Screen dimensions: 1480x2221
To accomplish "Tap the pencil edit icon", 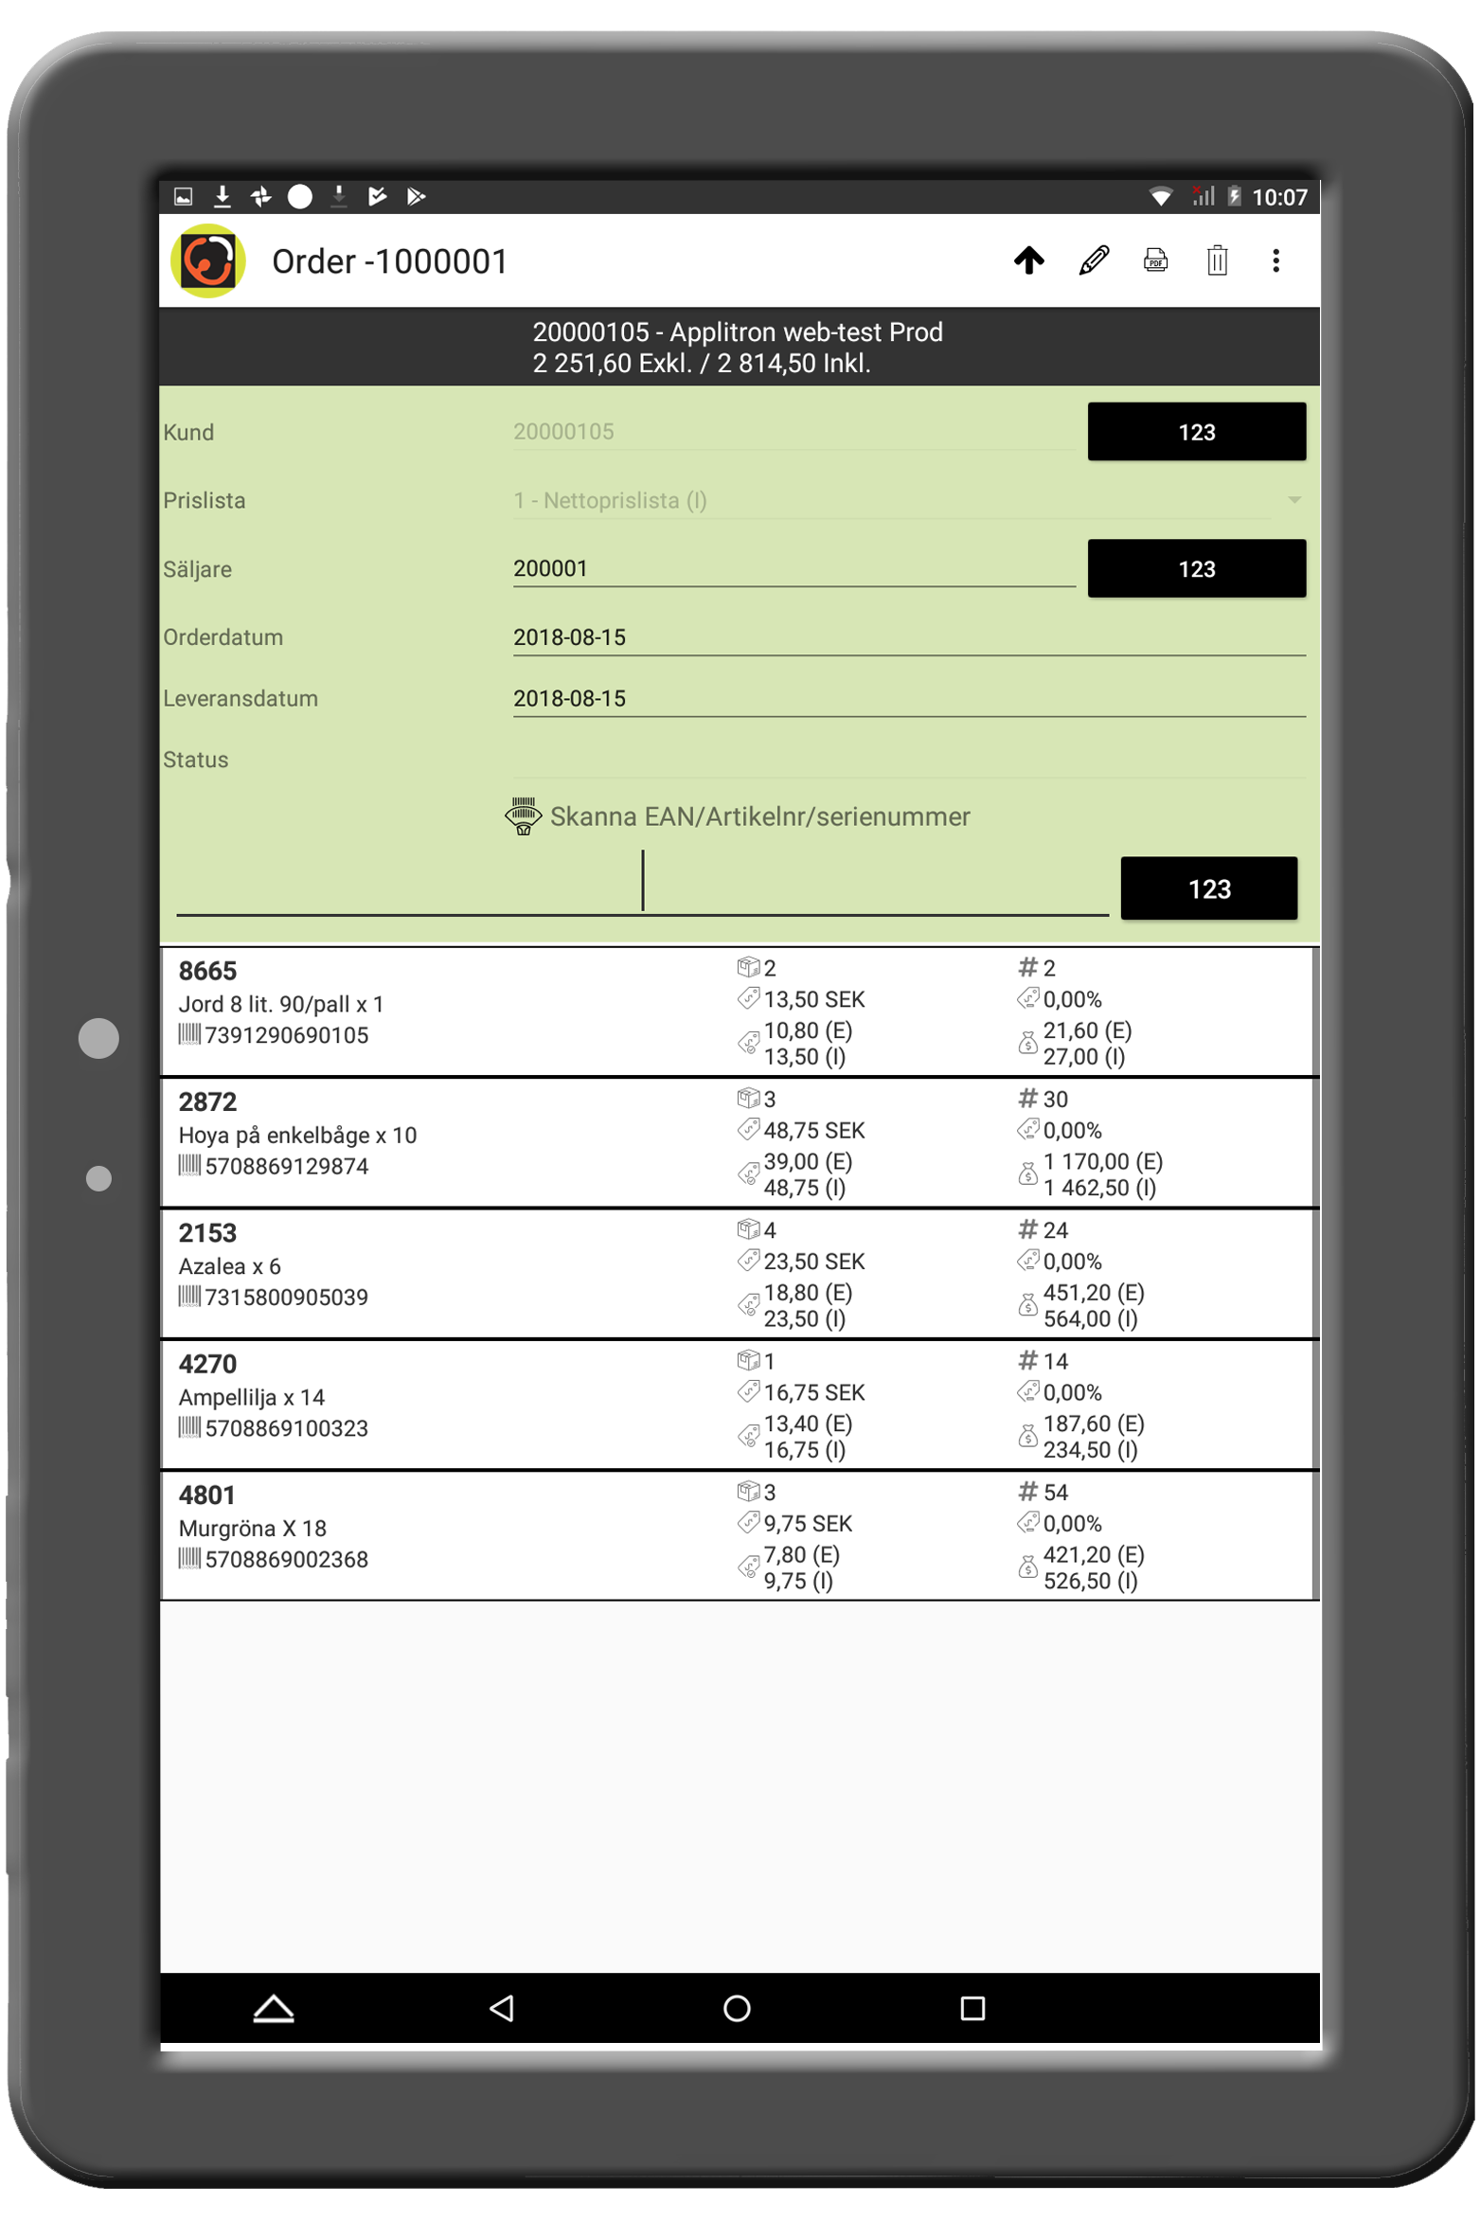I will tap(1093, 260).
